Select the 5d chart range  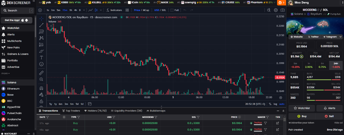pyautogui.click(x=77, y=104)
